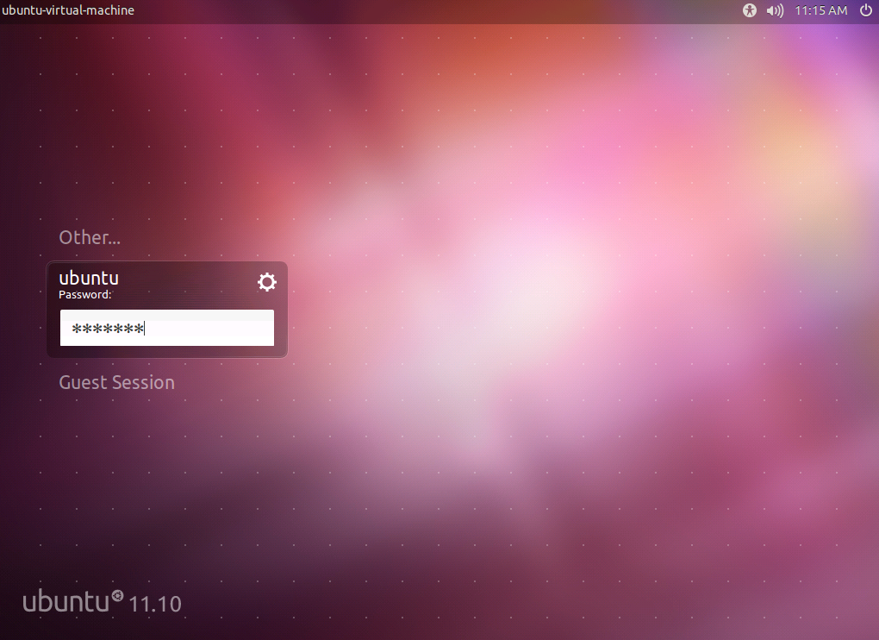Click the ubuntu-virtual-machine hostname label
879x640 pixels.
pos(68,10)
